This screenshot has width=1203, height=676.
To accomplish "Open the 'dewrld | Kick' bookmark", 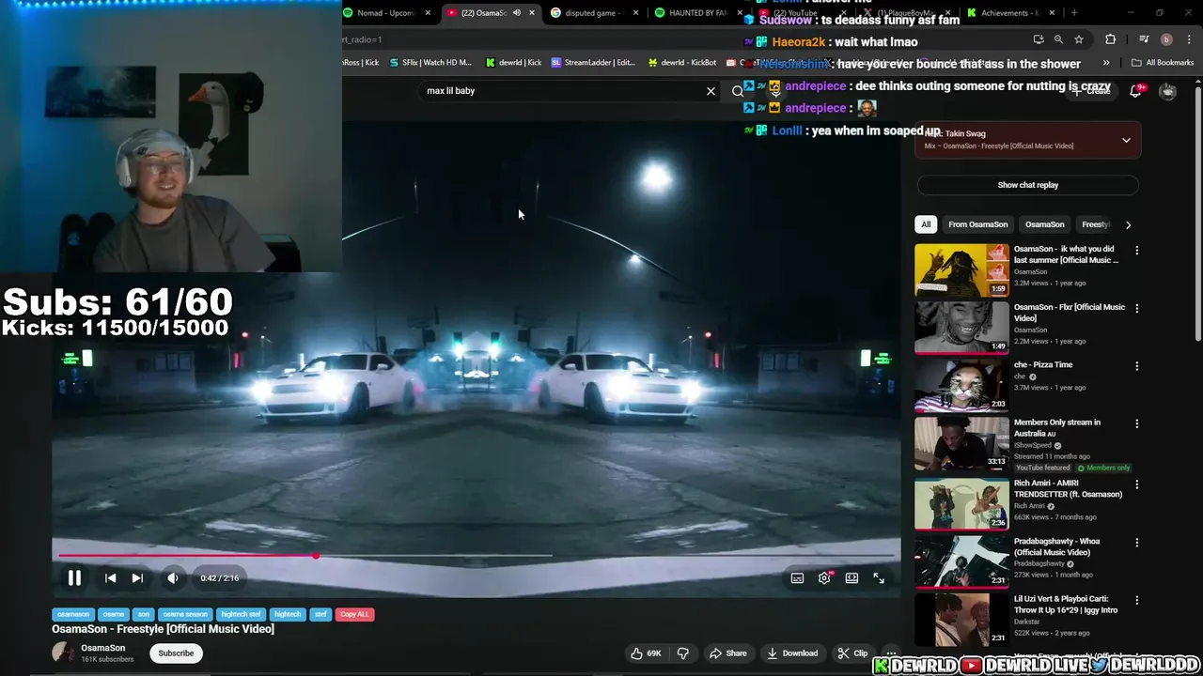I will [513, 63].
